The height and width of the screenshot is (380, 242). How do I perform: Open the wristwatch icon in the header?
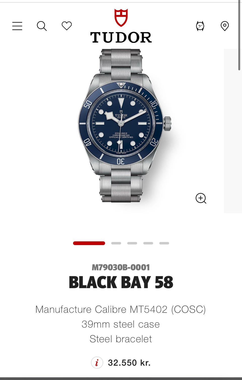[200, 26]
